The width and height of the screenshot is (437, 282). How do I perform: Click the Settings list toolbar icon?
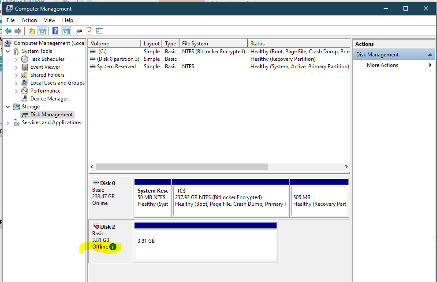coord(100,31)
